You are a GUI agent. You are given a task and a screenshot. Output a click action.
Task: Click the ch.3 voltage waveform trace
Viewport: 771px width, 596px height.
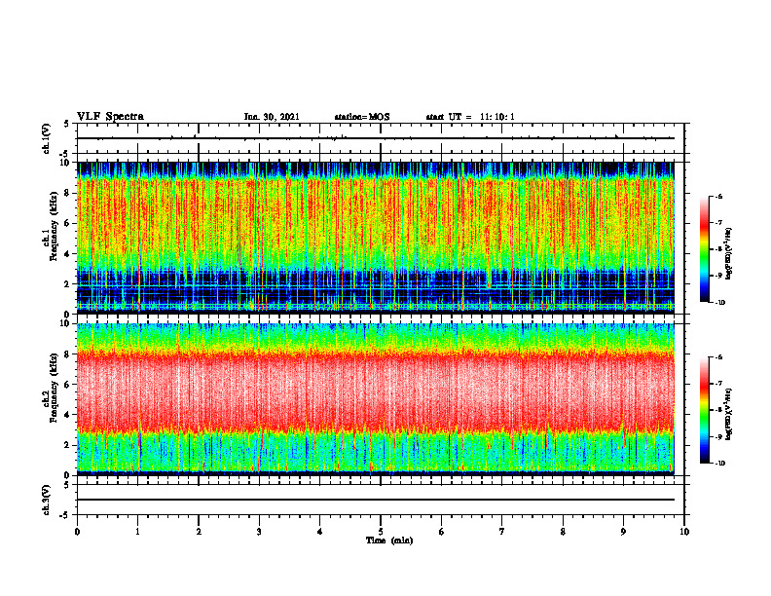point(376,500)
